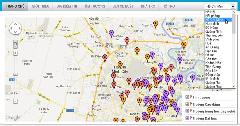Click orange marker above phường 10

click(147, 58)
